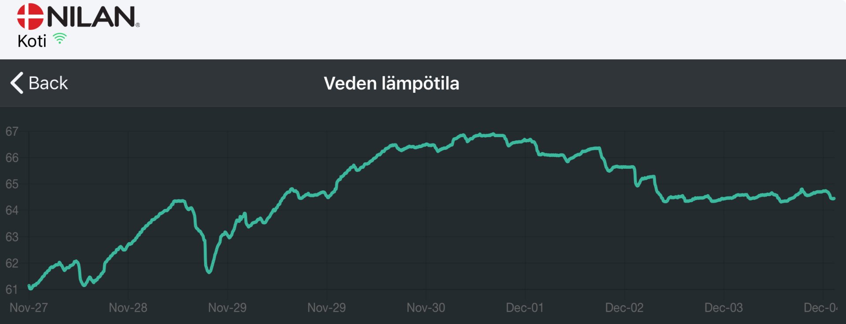Select the Nov-27 date on the time axis
The image size is (846, 324).
29,308
